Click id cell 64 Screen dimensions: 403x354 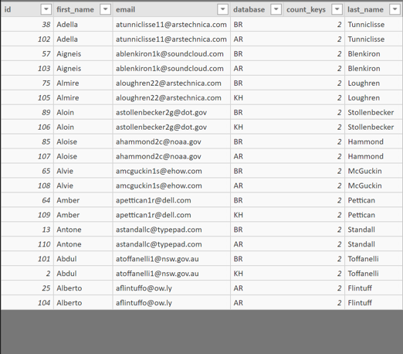click(27, 200)
